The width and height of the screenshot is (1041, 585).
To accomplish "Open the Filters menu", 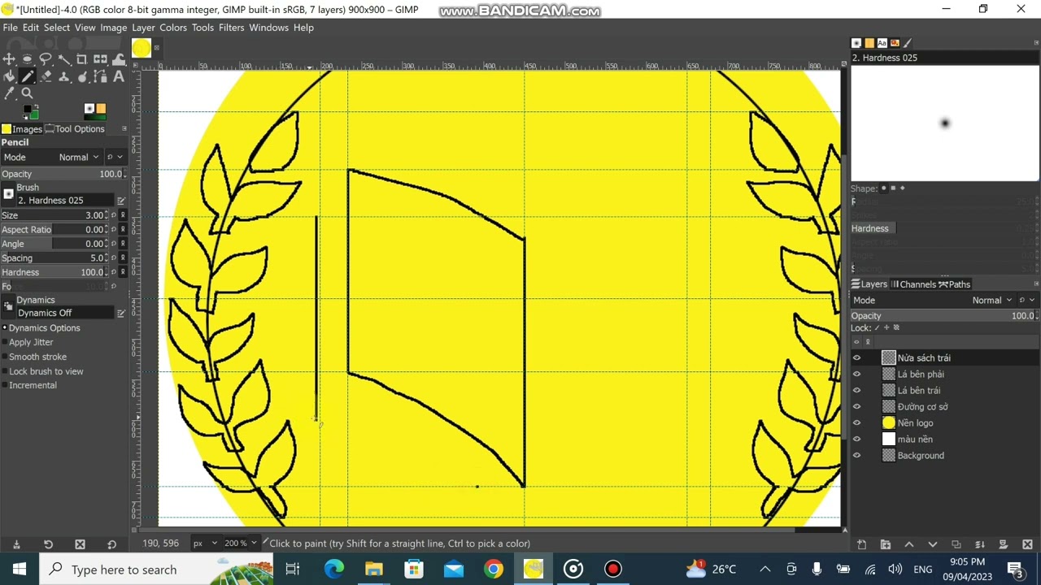I will pos(231,28).
